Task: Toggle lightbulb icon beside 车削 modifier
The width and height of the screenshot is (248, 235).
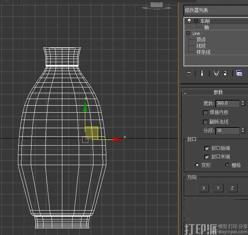Action: coord(189,21)
